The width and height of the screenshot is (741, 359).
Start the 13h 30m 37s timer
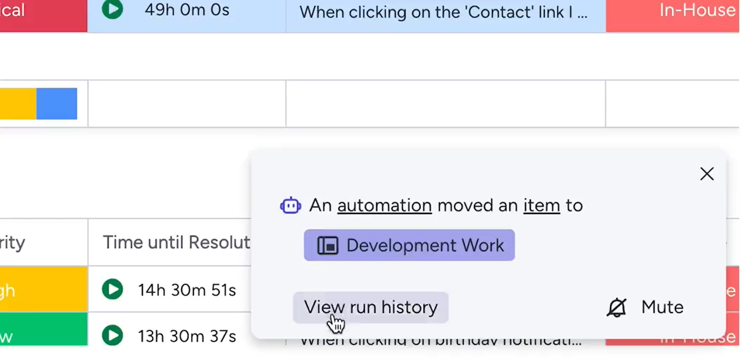(x=112, y=335)
